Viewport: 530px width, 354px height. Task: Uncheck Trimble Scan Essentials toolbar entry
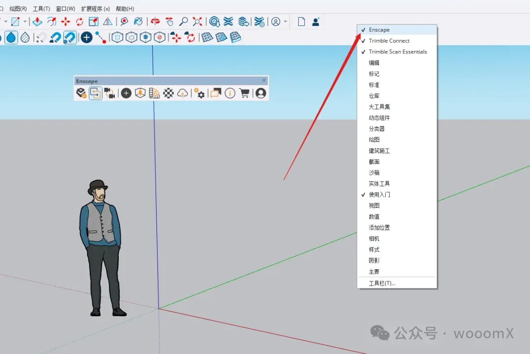(397, 51)
